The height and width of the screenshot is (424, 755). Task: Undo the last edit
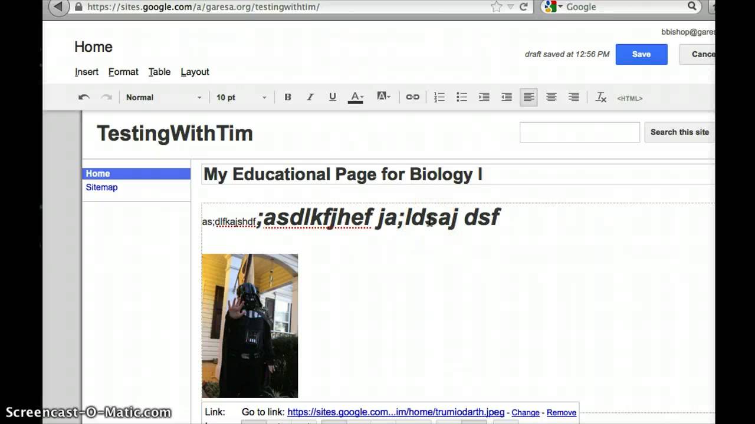tap(84, 97)
